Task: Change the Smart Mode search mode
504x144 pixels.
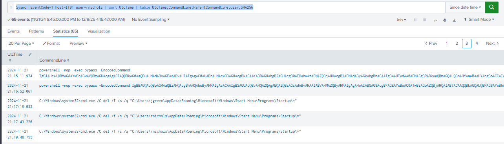Action: [x=479, y=20]
